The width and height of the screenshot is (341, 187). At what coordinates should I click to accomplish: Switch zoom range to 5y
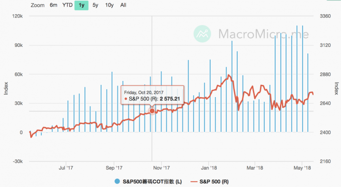[x=95, y=5]
